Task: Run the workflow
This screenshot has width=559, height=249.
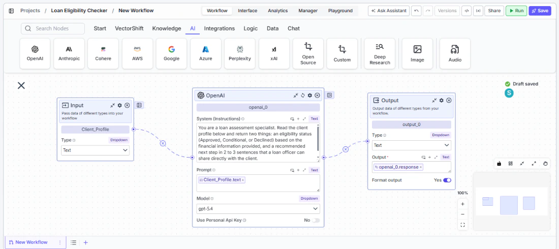Action: click(x=516, y=11)
